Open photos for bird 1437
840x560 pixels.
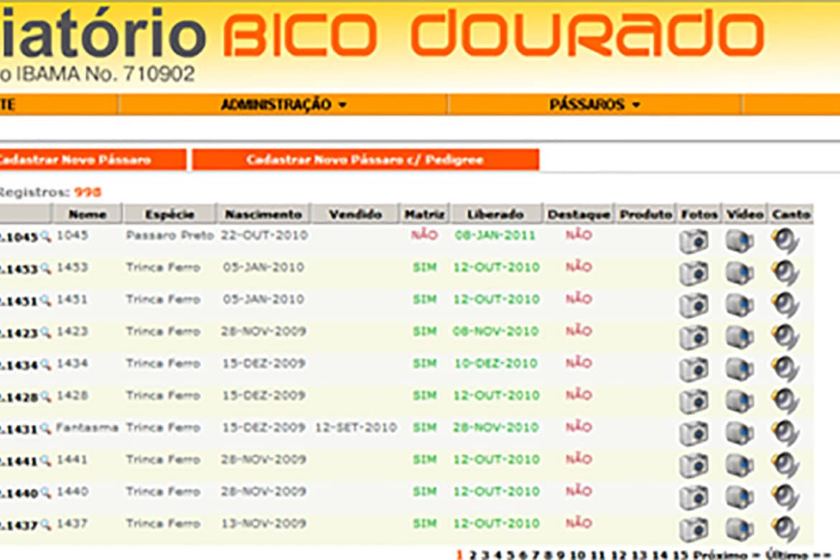point(694,531)
